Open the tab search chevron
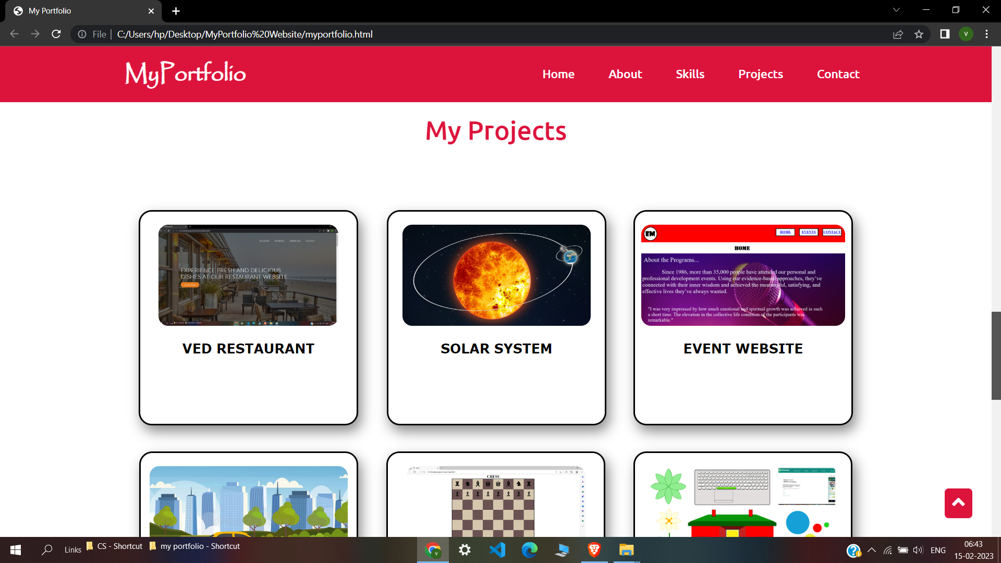Viewport: 1001px width, 563px height. [x=897, y=9]
